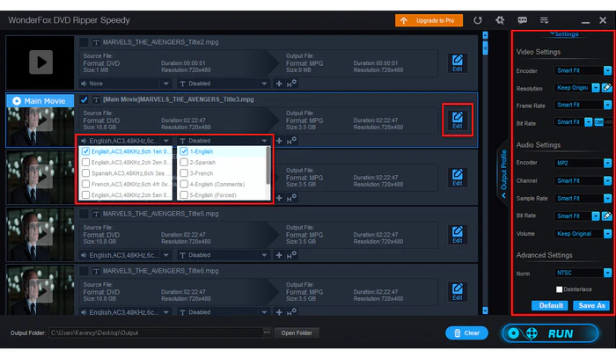Check 5-English (Forced) subtitle option
This screenshot has height=358, width=616.
(x=184, y=195)
